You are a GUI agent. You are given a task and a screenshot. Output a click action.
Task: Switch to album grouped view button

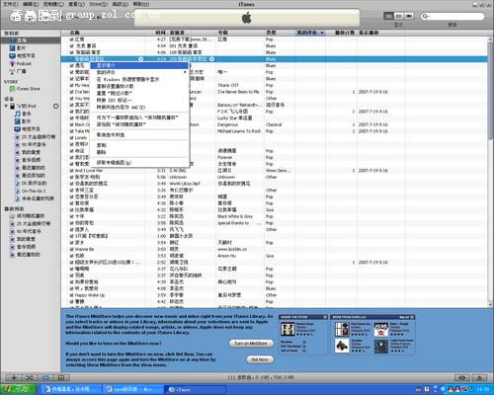(399, 16)
